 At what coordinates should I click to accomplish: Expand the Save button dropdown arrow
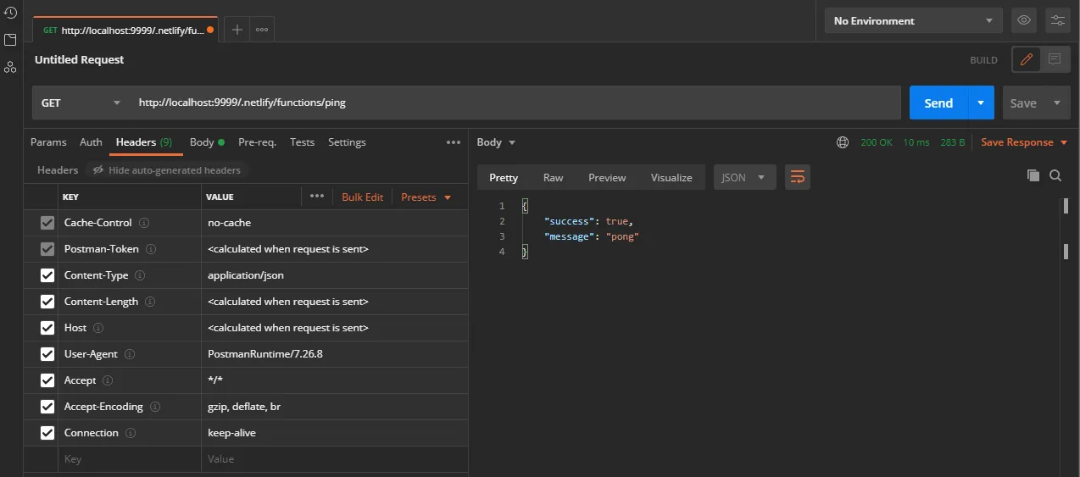point(1057,103)
